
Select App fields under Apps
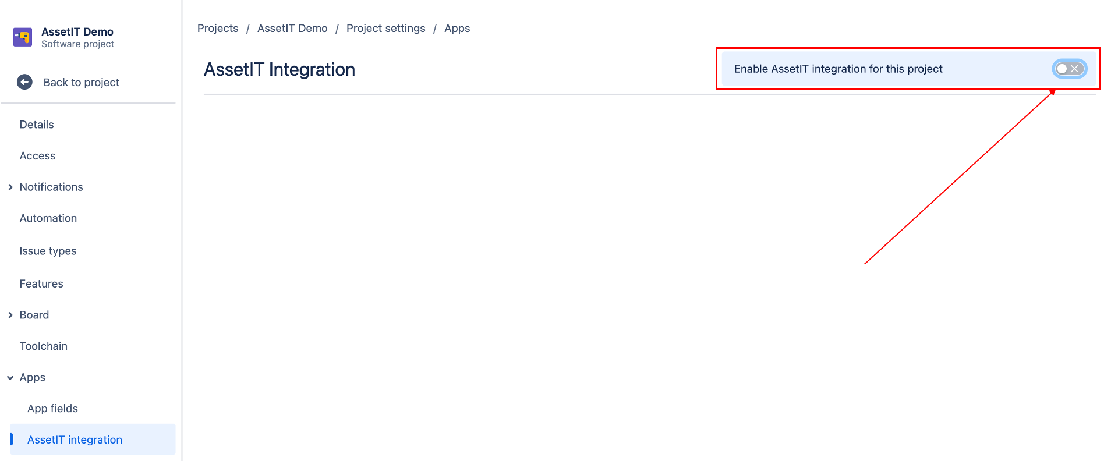[x=52, y=409]
